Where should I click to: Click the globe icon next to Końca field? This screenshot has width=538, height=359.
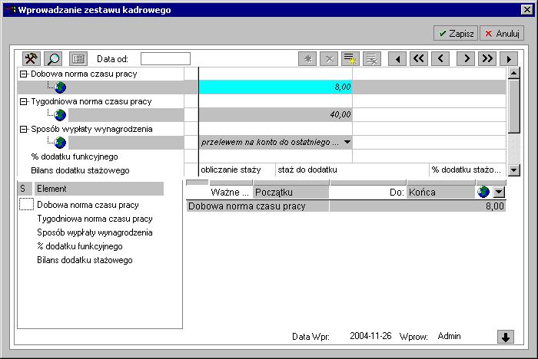pos(483,193)
